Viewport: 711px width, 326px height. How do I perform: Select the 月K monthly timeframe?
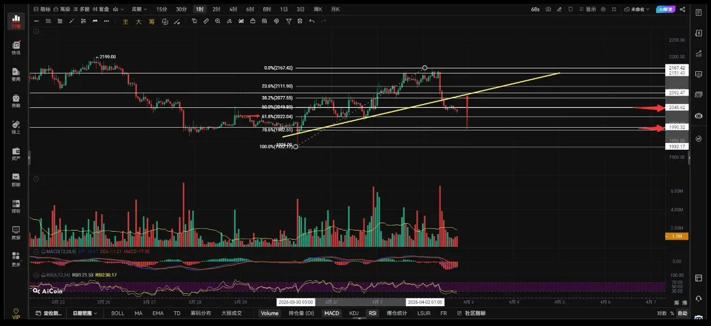pyautogui.click(x=335, y=9)
